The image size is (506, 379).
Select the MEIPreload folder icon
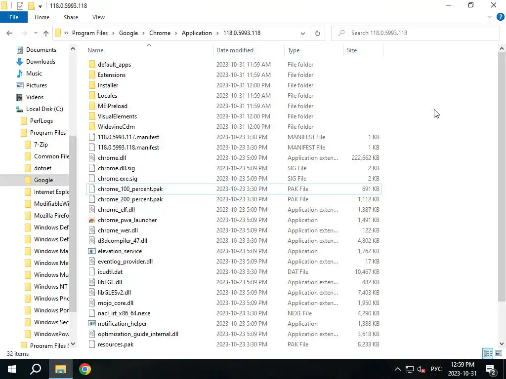[x=92, y=106]
